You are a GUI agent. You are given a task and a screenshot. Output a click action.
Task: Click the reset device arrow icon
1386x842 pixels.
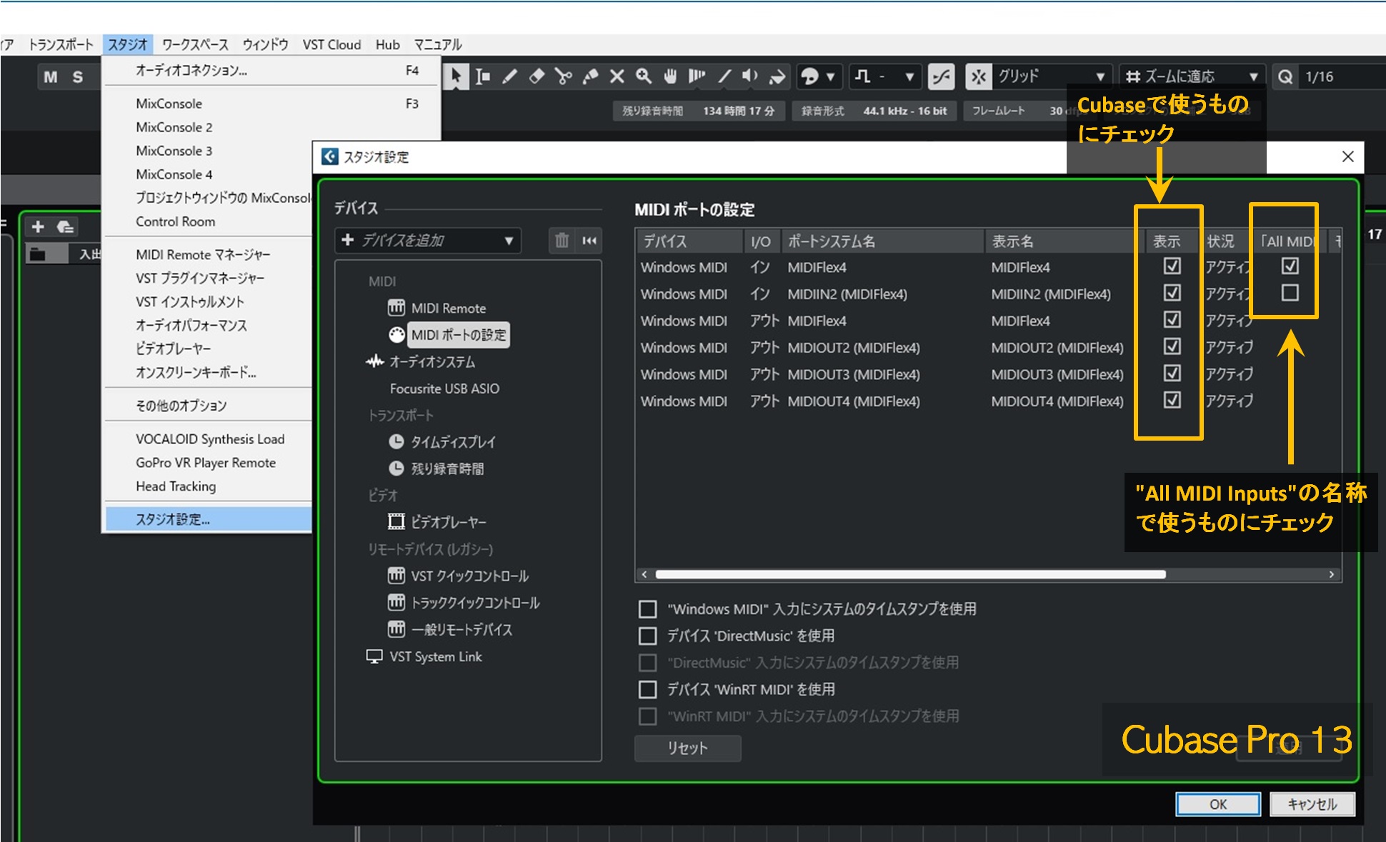click(x=589, y=240)
